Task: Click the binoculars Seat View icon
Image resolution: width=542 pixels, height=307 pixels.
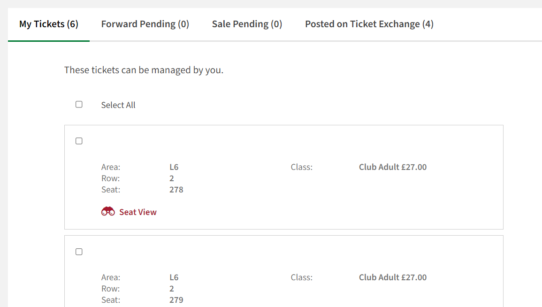Action: click(x=108, y=212)
